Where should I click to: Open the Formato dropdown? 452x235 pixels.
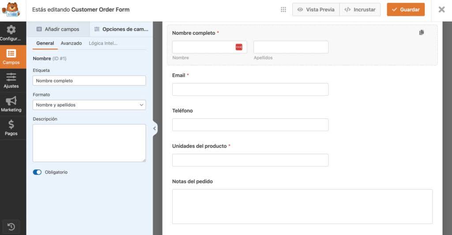[x=89, y=105]
